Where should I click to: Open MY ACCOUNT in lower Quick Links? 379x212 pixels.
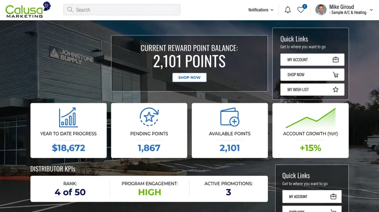312,197
